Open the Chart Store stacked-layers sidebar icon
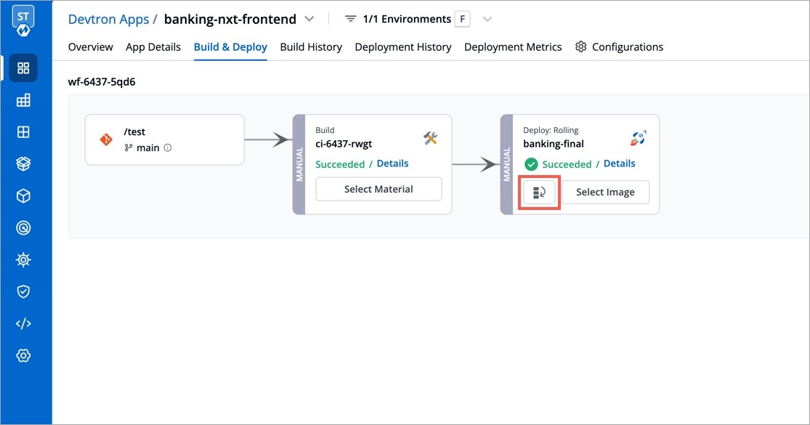Screen dimensions: 810x425 (x=23, y=163)
